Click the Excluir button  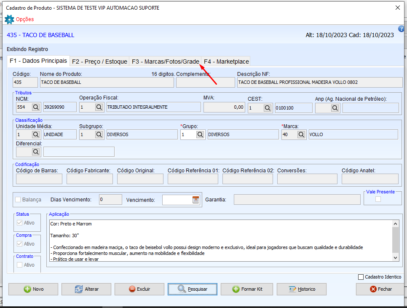(x=139, y=289)
